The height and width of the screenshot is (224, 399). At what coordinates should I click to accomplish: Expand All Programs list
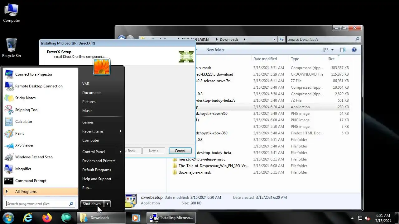click(41, 192)
